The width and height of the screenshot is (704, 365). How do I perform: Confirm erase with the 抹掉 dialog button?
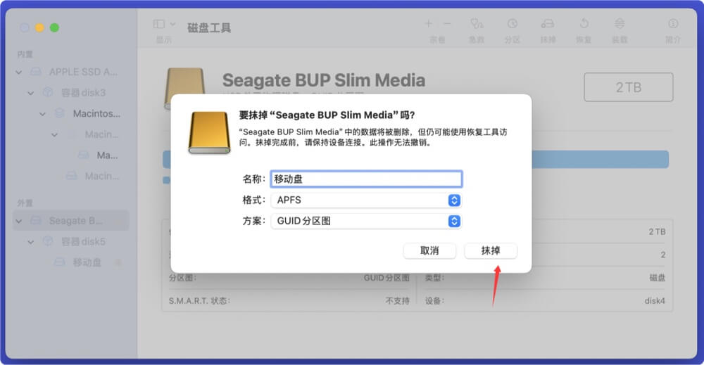[491, 251]
